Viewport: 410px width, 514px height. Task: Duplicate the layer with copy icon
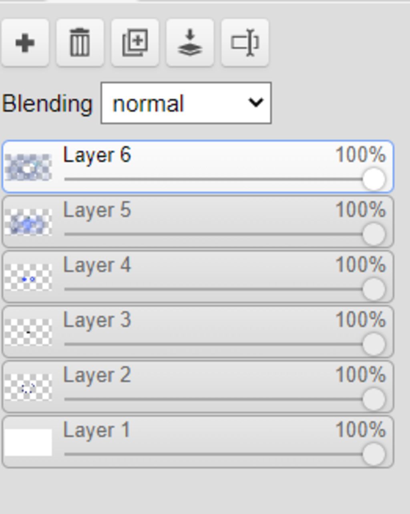click(x=135, y=42)
